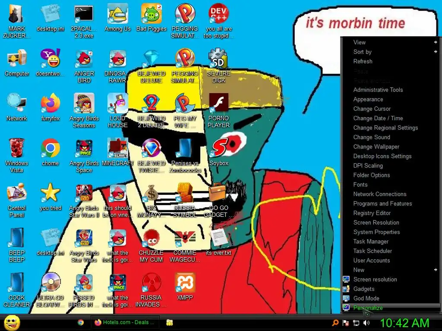
Task: Open Chrome from the taskbar
Action: 81,322
